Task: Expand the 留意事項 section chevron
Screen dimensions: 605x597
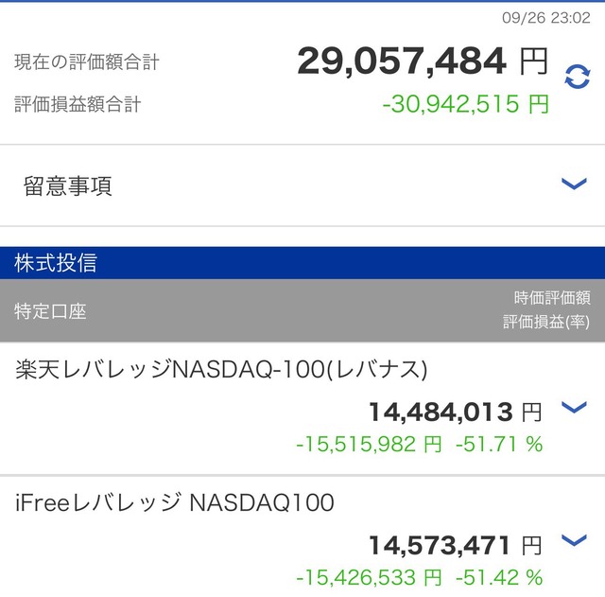Action: point(574,184)
